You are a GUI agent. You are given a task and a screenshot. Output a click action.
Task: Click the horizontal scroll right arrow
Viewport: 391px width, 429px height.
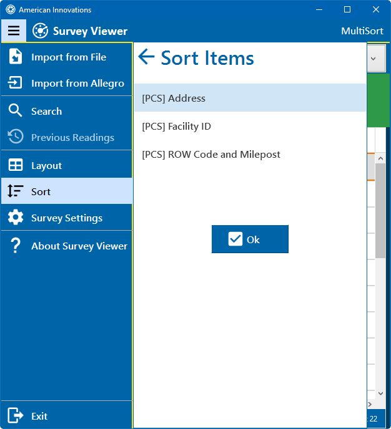click(x=370, y=404)
